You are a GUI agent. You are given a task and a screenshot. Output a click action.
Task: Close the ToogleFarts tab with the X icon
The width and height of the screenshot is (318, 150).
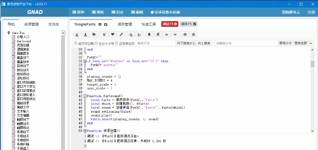(105, 24)
